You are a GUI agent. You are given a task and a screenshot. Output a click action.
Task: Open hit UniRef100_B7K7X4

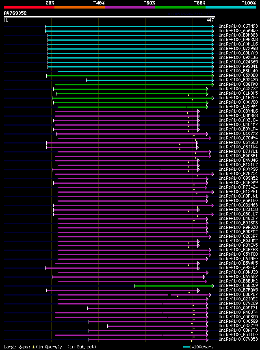(x=238, y=174)
